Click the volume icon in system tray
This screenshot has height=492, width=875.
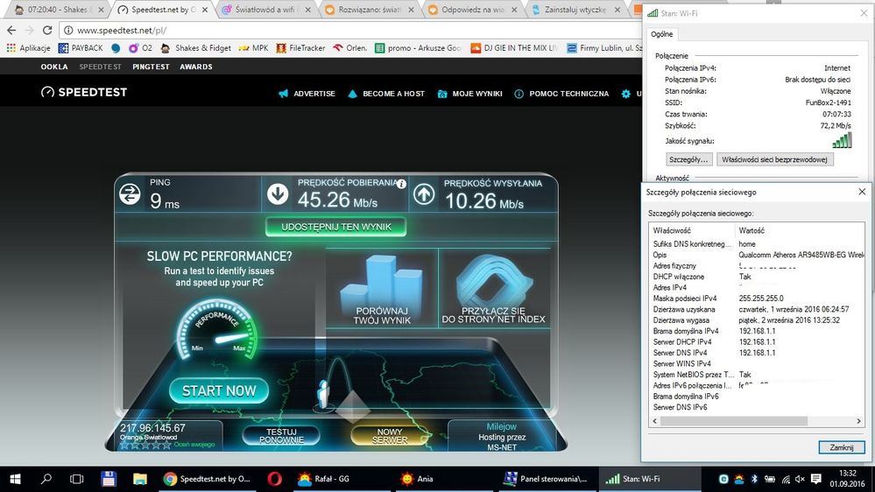click(800, 479)
